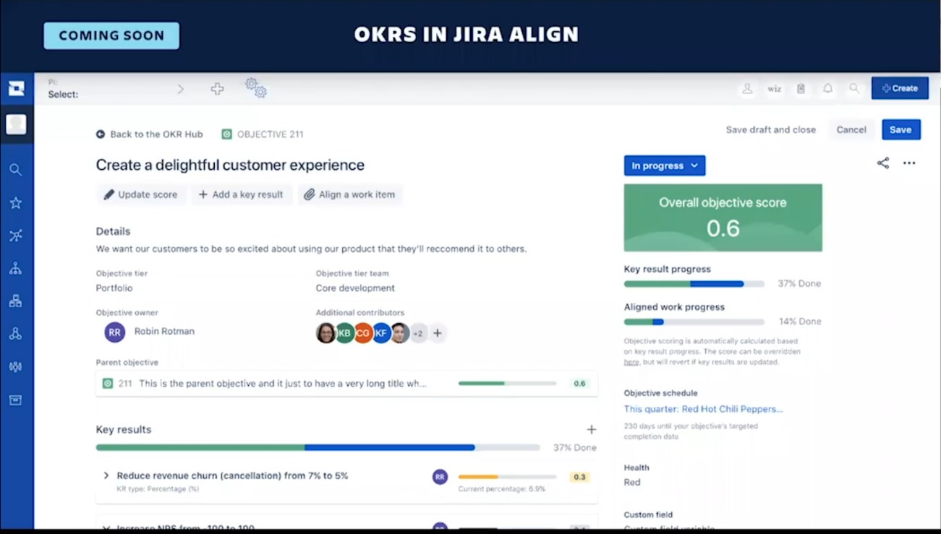The height and width of the screenshot is (534, 941).
Task: Click the 'here' score override link
Action: click(x=631, y=362)
